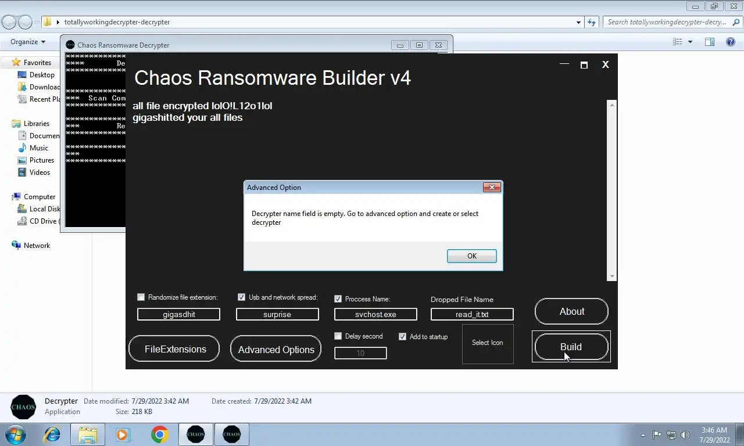Select Network in the navigation pane
744x446 pixels.
pyautogui.click(x=37, y=245)
